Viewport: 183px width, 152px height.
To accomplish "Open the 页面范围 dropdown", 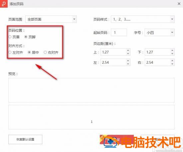I will [51, 19].
